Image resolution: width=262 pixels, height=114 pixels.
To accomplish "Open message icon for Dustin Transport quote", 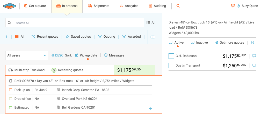I will [254, 65].
